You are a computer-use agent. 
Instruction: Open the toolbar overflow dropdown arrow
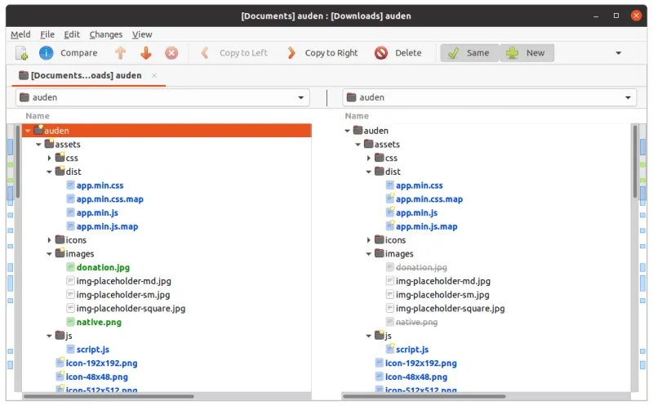click(x=619, y=53)
